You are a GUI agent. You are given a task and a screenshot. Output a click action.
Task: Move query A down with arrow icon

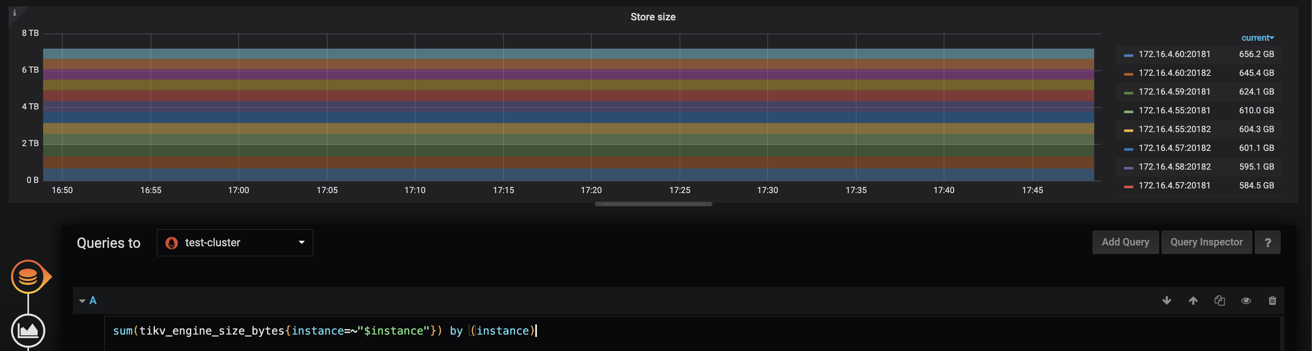click(1166, 301)
